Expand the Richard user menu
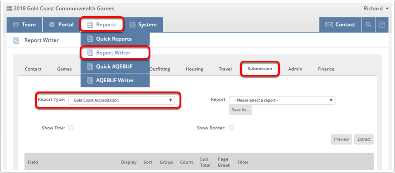Image resolution: width=395 pixels, height=173 pixels. click(376, 8)
